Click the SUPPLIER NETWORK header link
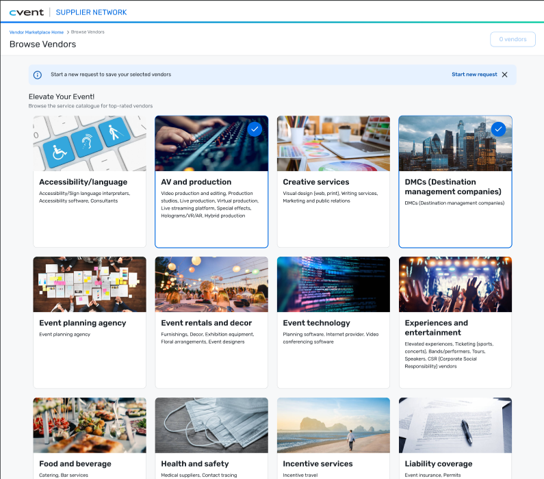544x479 pixels. [91, 12]
